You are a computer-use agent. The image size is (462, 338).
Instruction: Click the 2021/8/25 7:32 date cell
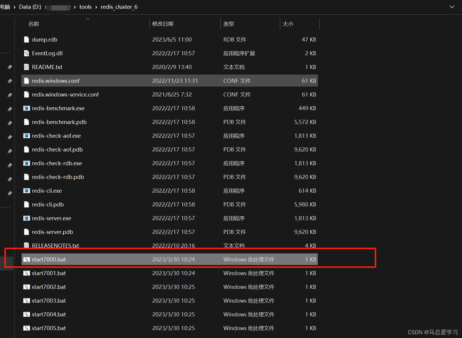click(x=172, y=94)
